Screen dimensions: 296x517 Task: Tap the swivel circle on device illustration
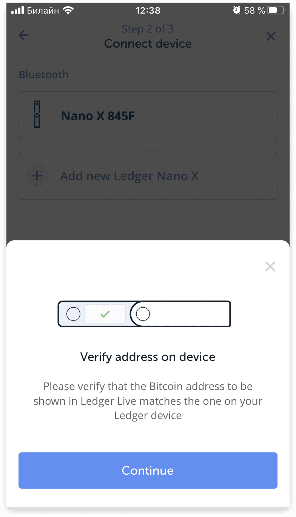point(143,314)
